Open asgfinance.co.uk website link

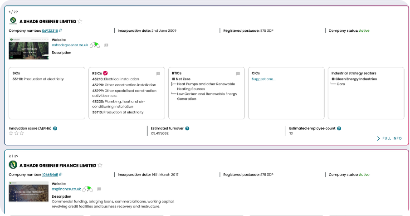pyautogui.click(x=66, y=189)
